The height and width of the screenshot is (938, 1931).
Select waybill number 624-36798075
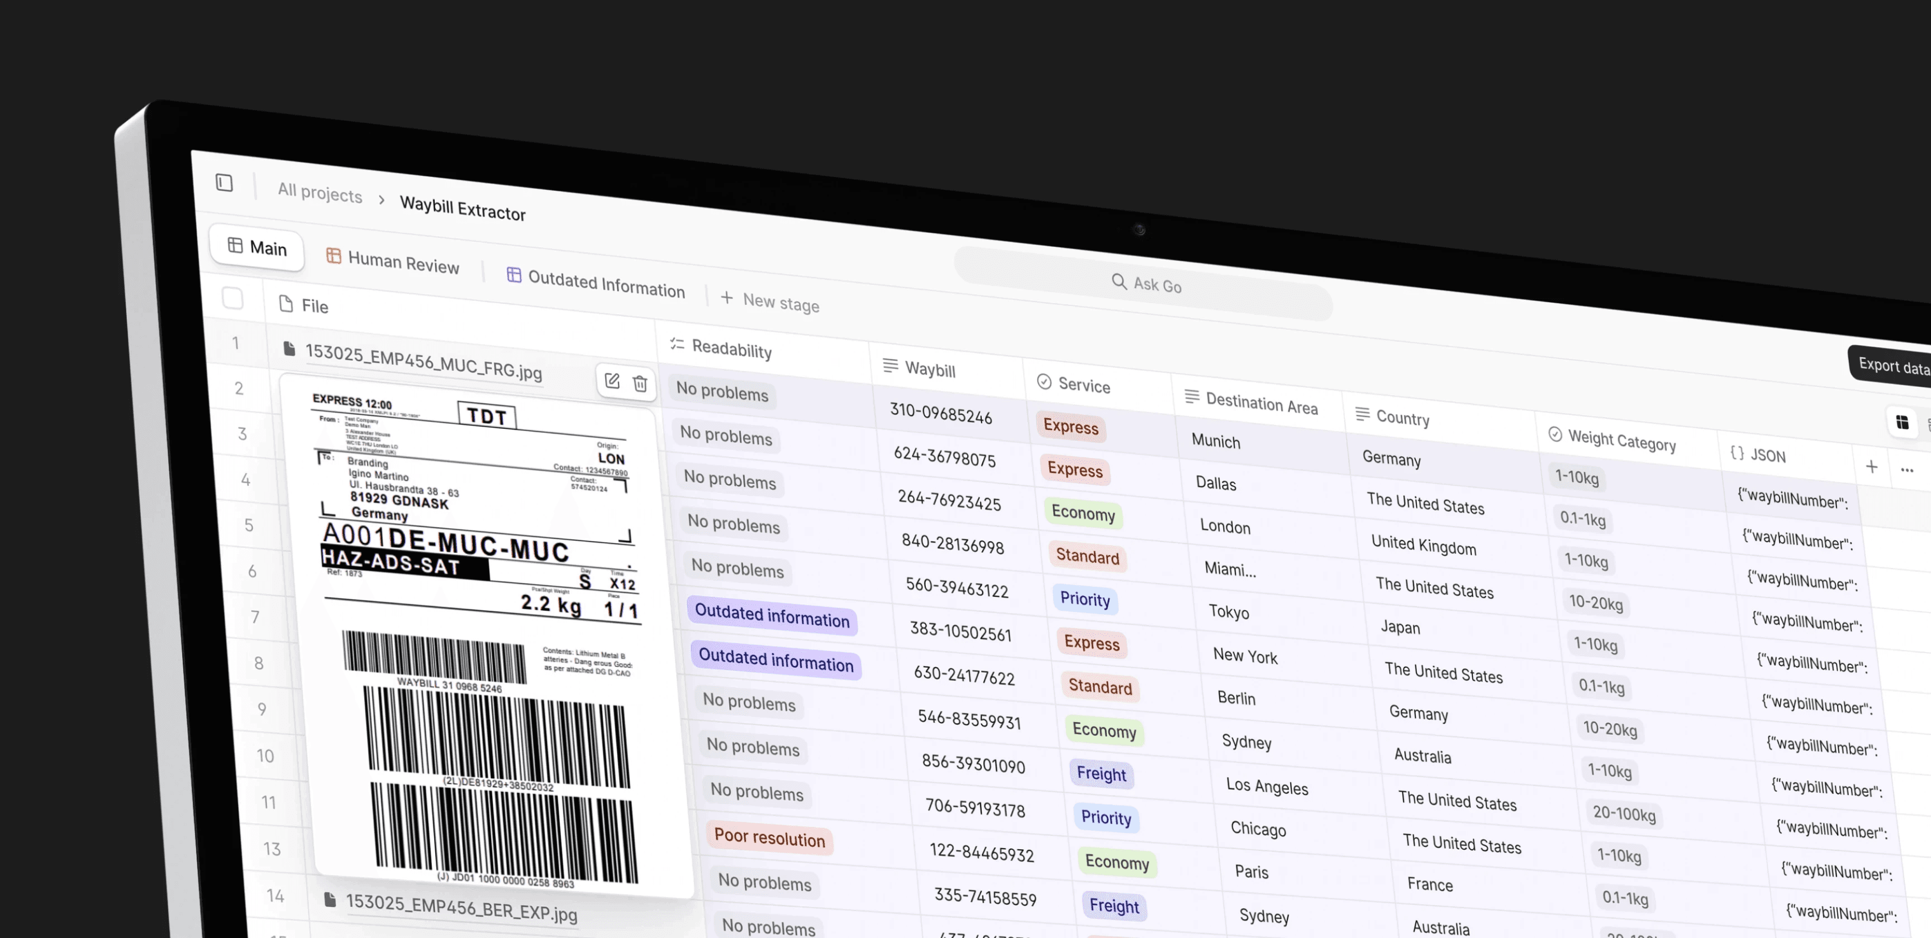944,456
